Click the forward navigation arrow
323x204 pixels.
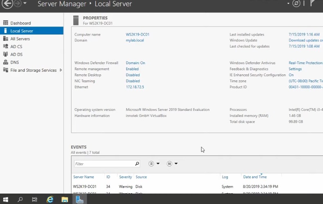point(18,4)
